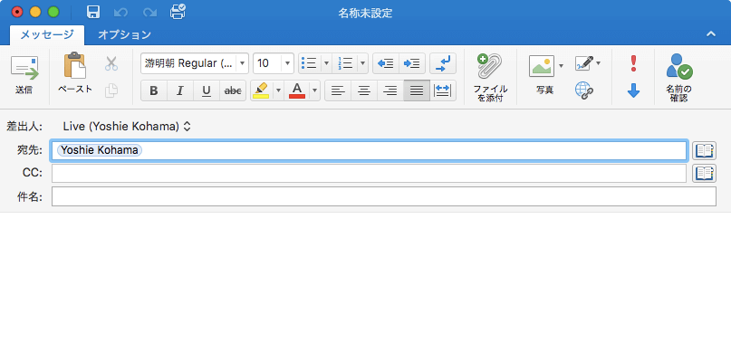Apply the yellow highlight color
731x362 pixels.
click(261, 90)
